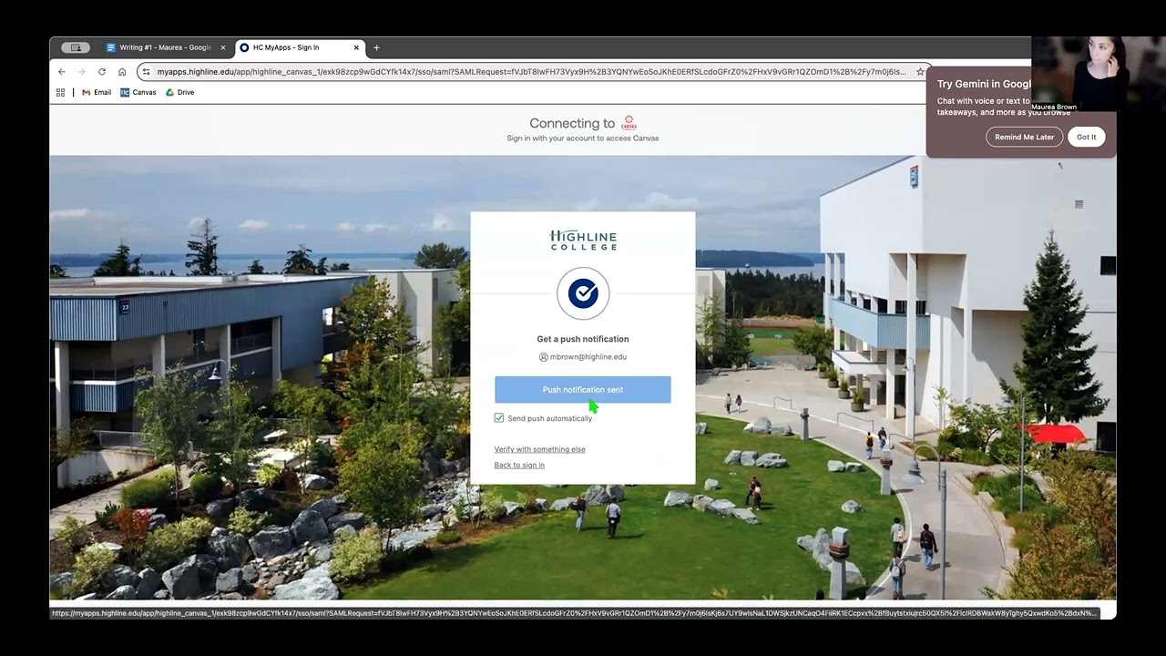Screen dimensions: 1166x656
Task: Open a new tab with plus icon
Action: click(x=376, y=47)
